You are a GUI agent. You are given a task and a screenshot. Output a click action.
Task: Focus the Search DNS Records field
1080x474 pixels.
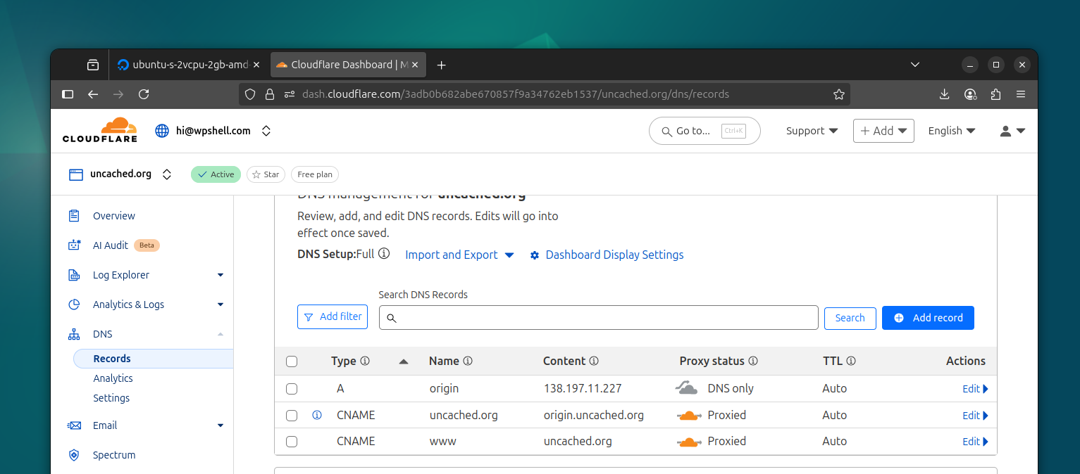tap(598, 317)
